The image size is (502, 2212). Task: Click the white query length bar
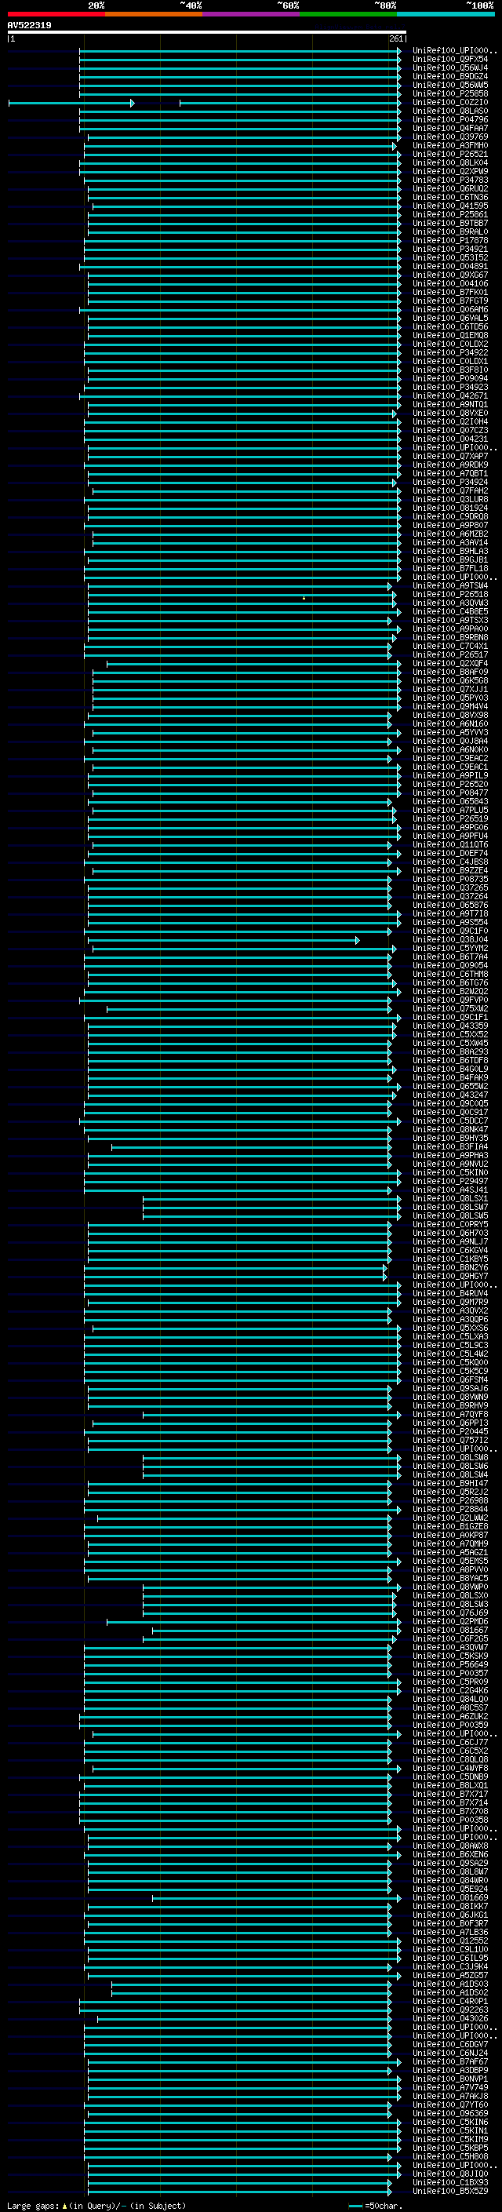pos(206,33)
